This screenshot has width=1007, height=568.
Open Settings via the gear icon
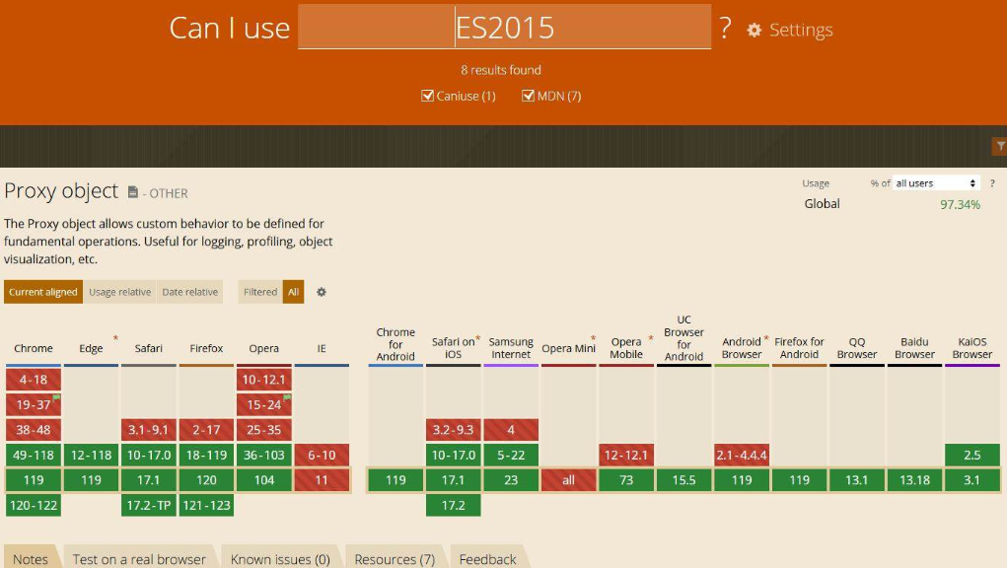[755, 31]
